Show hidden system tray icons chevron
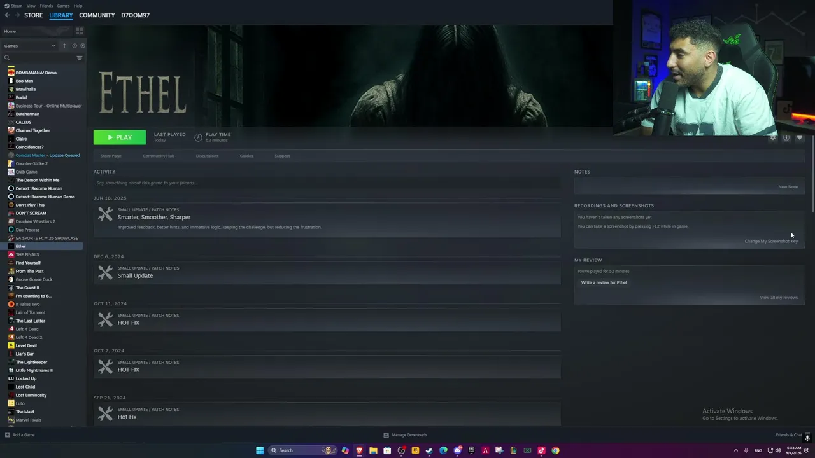The image size is (815, 458). pos(736,450)
